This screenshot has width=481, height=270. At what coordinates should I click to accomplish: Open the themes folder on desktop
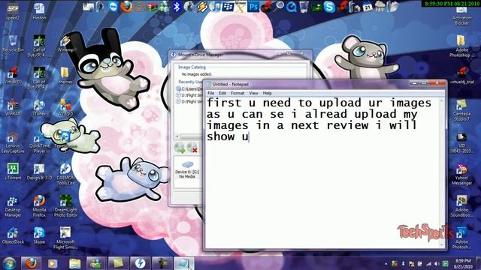tap(65, 76)
